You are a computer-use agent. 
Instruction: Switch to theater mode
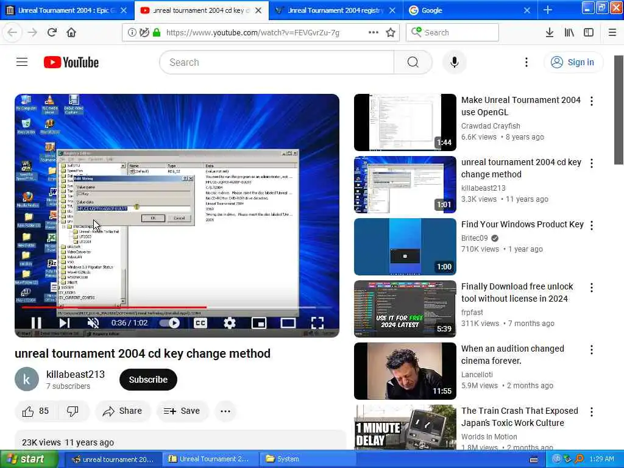point(288,323)
